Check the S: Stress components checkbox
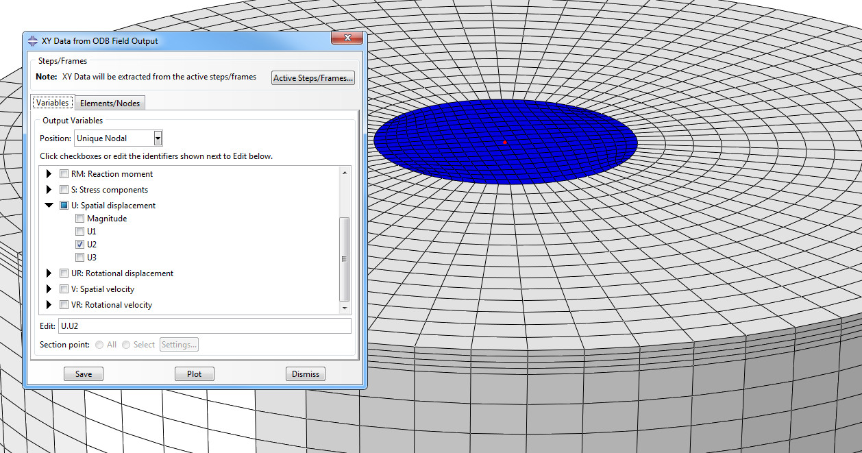 coord(64,190)
